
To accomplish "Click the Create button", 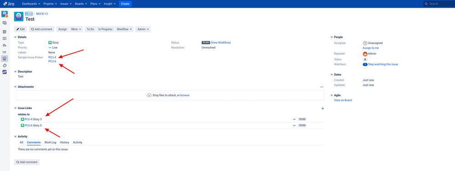I will click(x=125, y=4).
